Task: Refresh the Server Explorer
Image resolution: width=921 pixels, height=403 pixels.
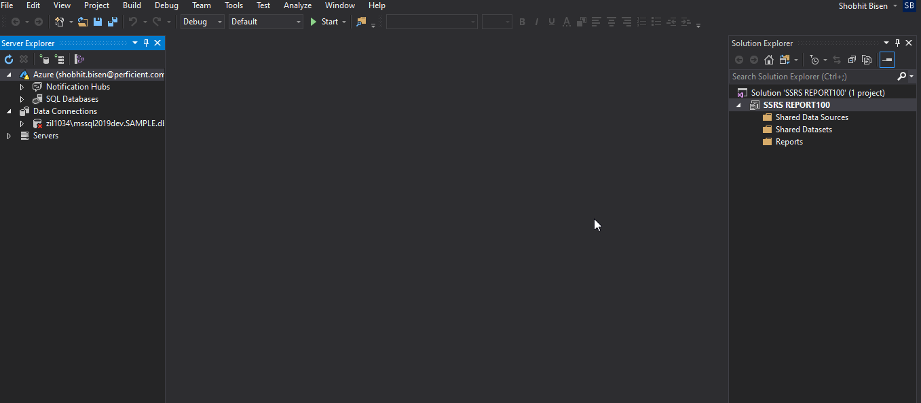Action: point(9,60)
